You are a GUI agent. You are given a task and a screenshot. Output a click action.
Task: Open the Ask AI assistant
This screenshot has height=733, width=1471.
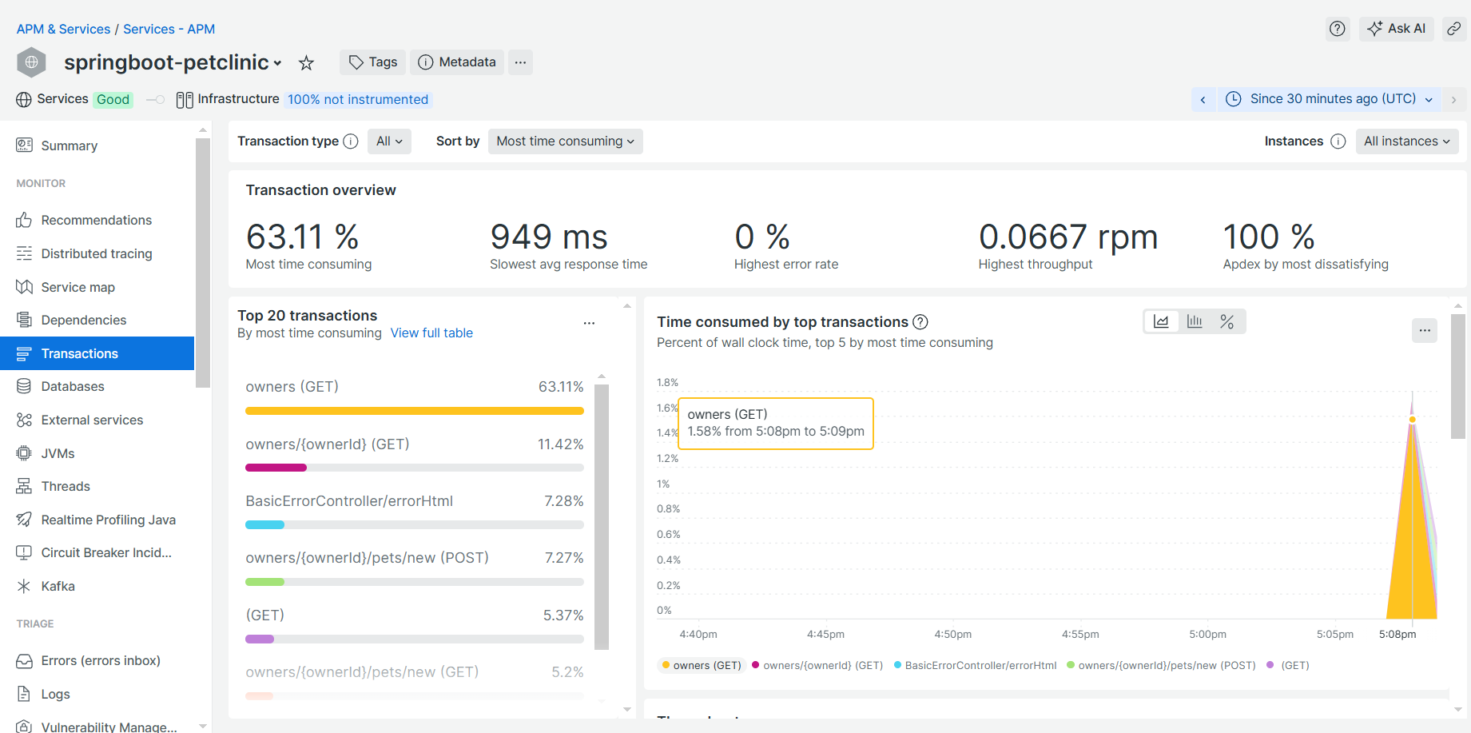1397,29
